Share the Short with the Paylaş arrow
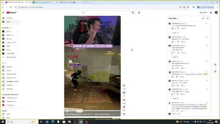The image size is (220, 124). click(x=124, y=100)
